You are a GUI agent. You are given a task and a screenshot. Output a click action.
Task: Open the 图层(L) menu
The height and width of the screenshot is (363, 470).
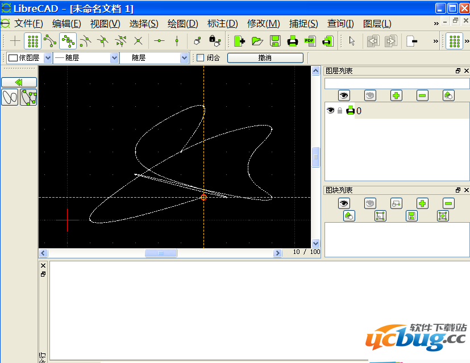[x=377, y=24]
